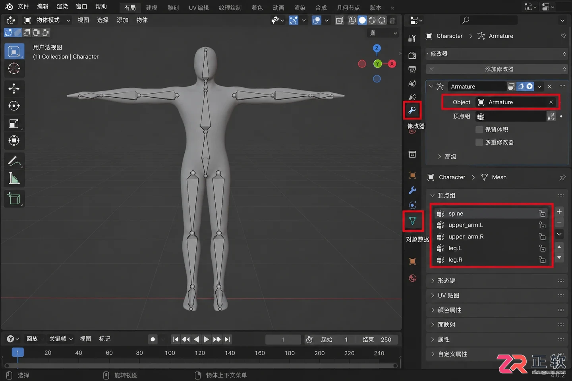572x381 pixels.
Task: Open the 物体模式 mode dropdown
Action: click(x=47, y=20)
